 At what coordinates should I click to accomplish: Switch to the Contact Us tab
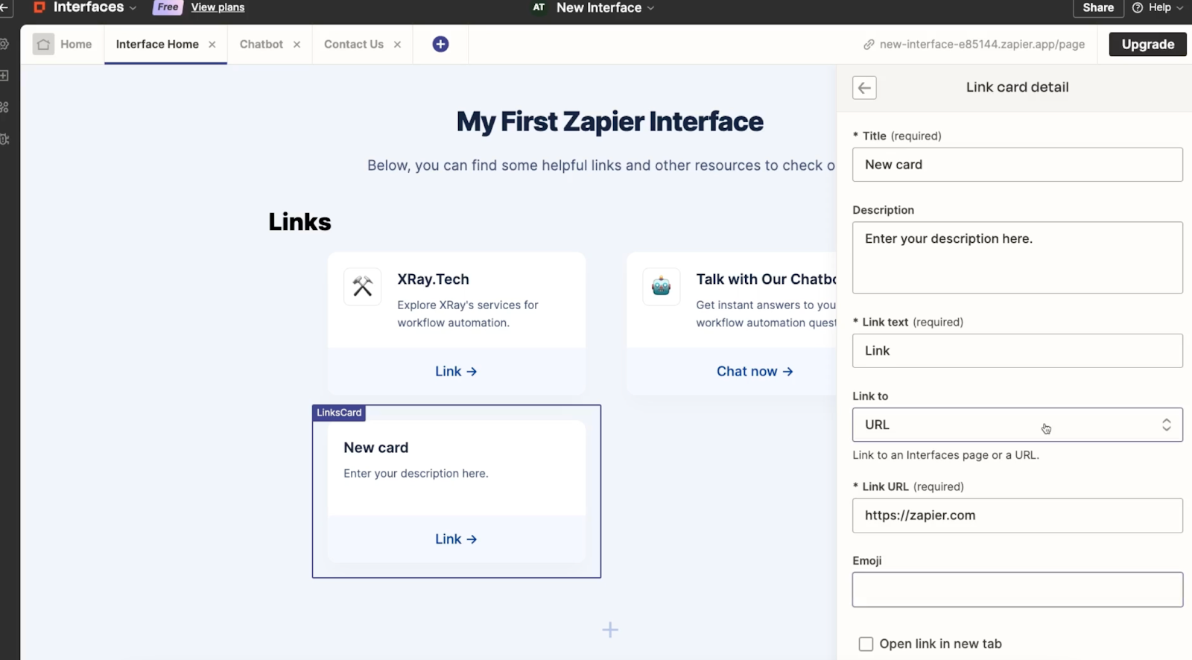pyautogui.click(x=354, y=45)
